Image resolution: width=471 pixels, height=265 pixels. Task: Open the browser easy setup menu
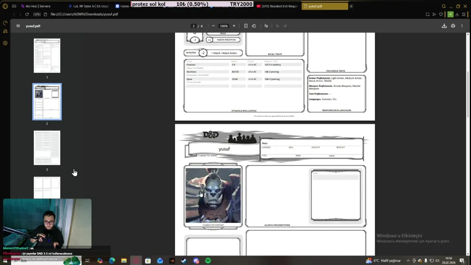(x=464, y=14)
